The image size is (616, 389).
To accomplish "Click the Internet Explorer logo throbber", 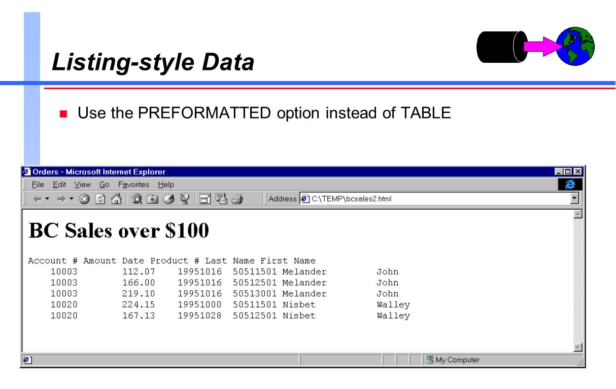I will coord(570,185).
